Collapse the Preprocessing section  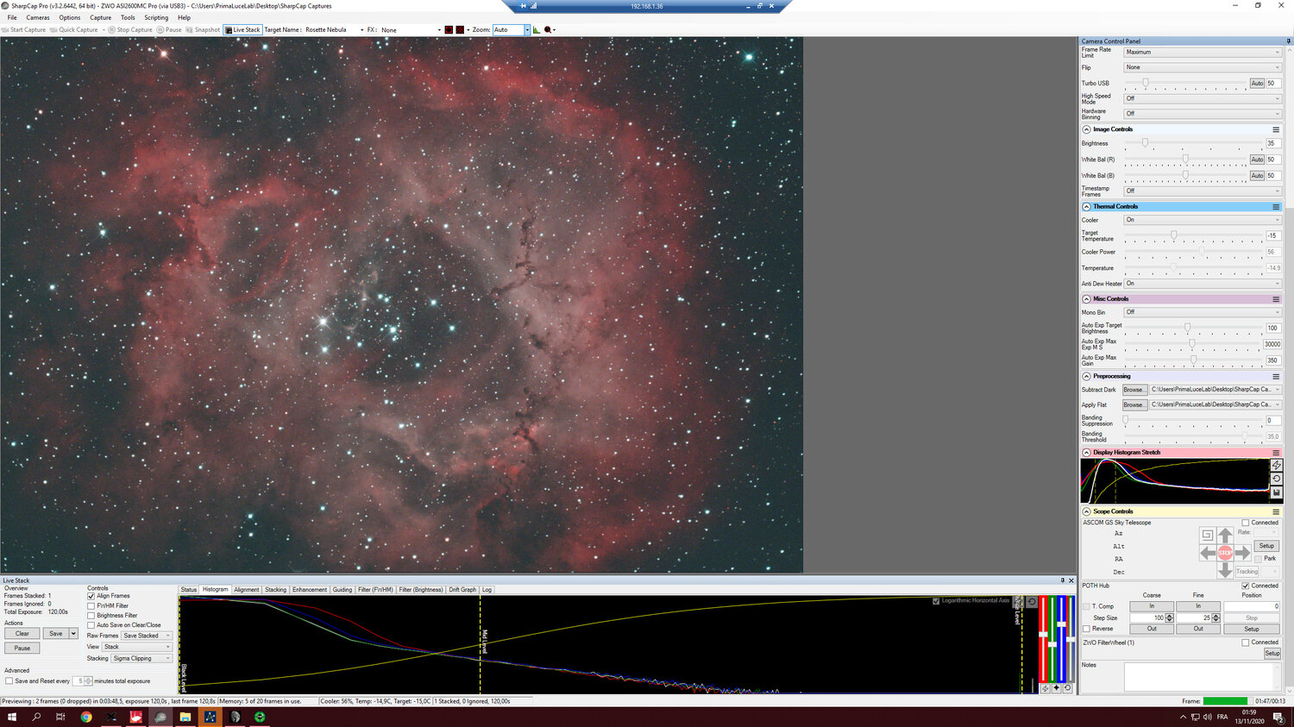coord(1086,377)
